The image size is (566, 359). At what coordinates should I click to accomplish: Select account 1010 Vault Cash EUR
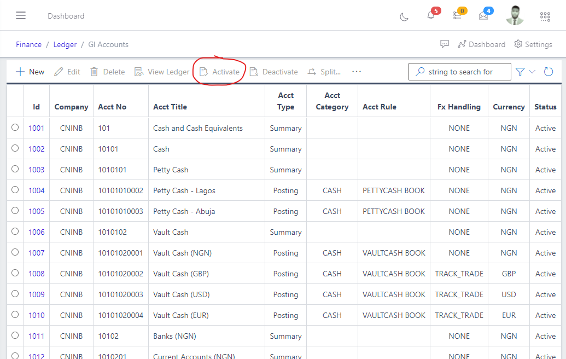point(15,314)
